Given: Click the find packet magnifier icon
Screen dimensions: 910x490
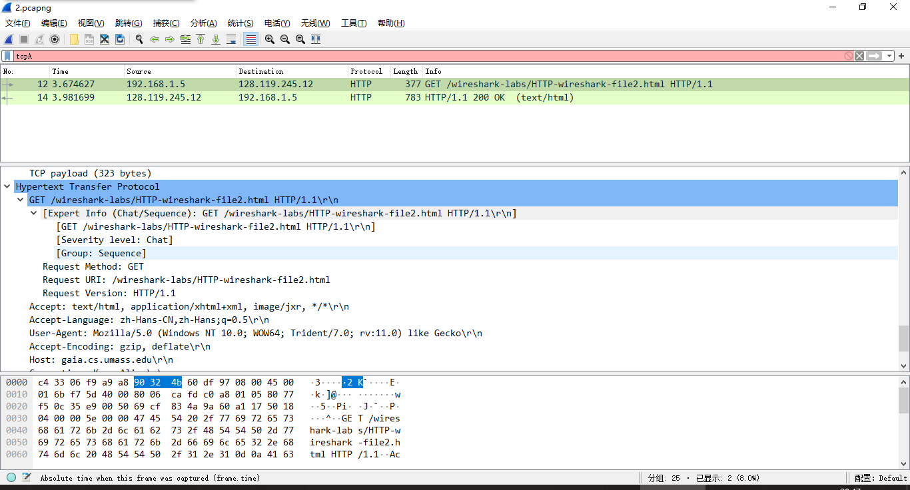Looking at the screenshot, I should click(x=139, y=39).
